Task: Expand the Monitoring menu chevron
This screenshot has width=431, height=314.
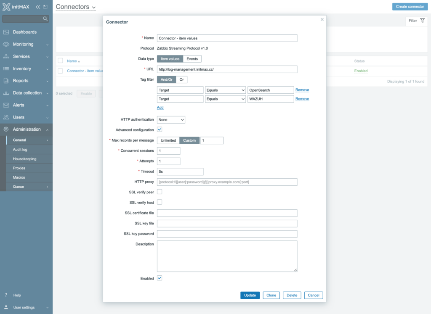Action: click(47, 45)
